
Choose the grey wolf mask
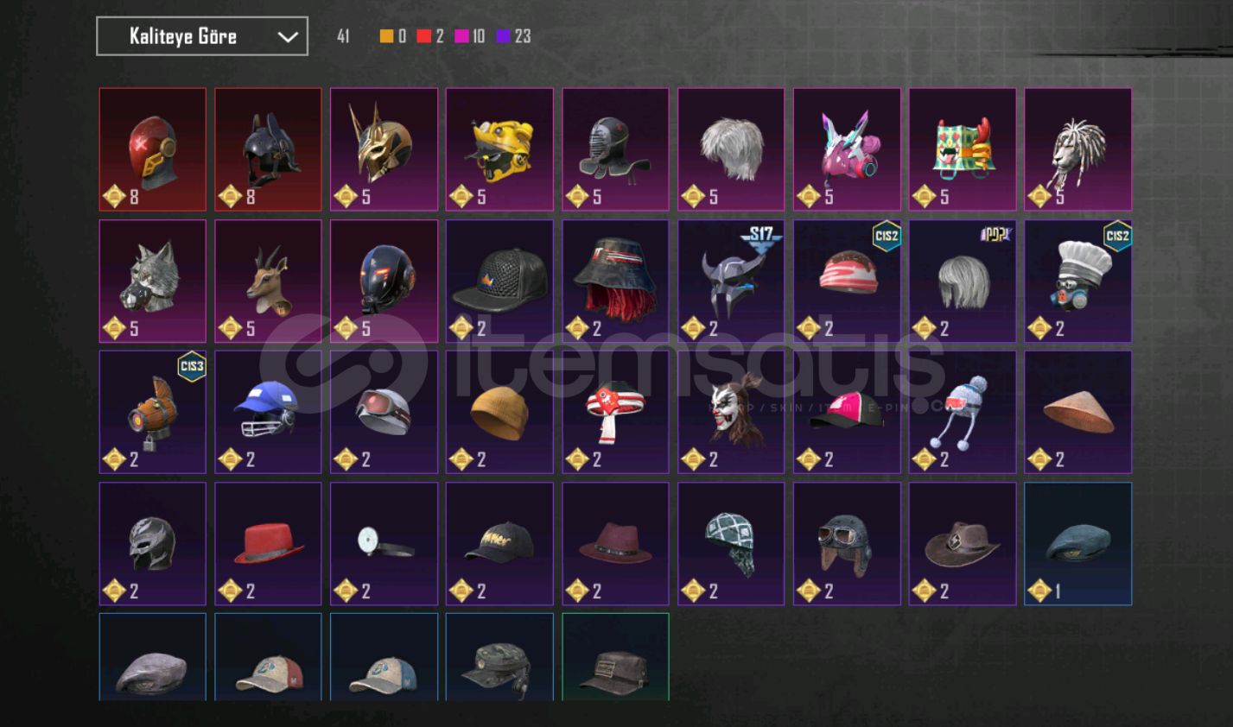click(x=153, y=281)
